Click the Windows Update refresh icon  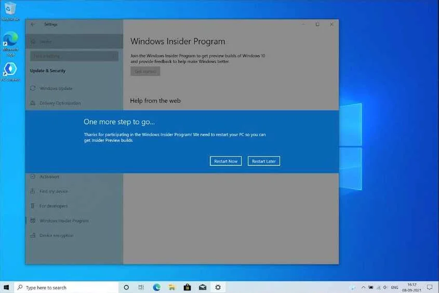[33, 88]
